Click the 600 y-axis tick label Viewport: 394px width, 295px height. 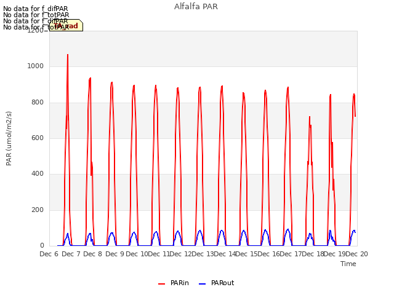point(38,138)
